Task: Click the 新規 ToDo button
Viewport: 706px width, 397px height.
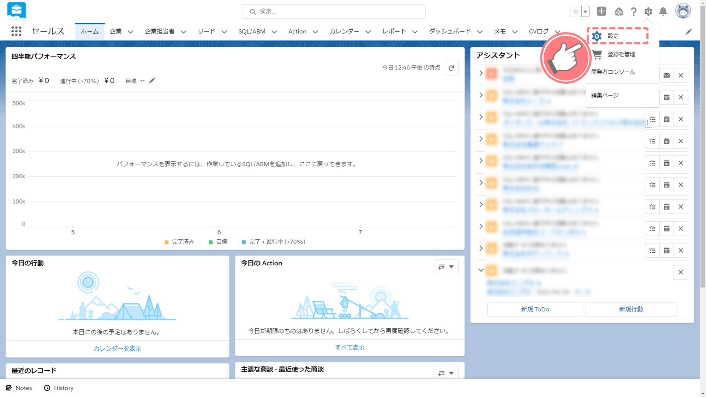Action: (535, 309)
